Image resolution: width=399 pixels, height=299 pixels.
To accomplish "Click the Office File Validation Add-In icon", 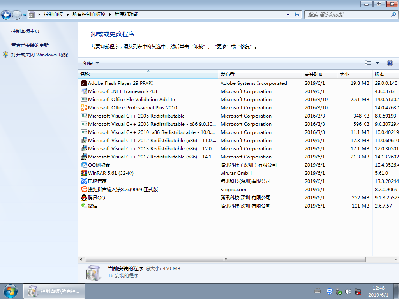I will coord(84,99).
